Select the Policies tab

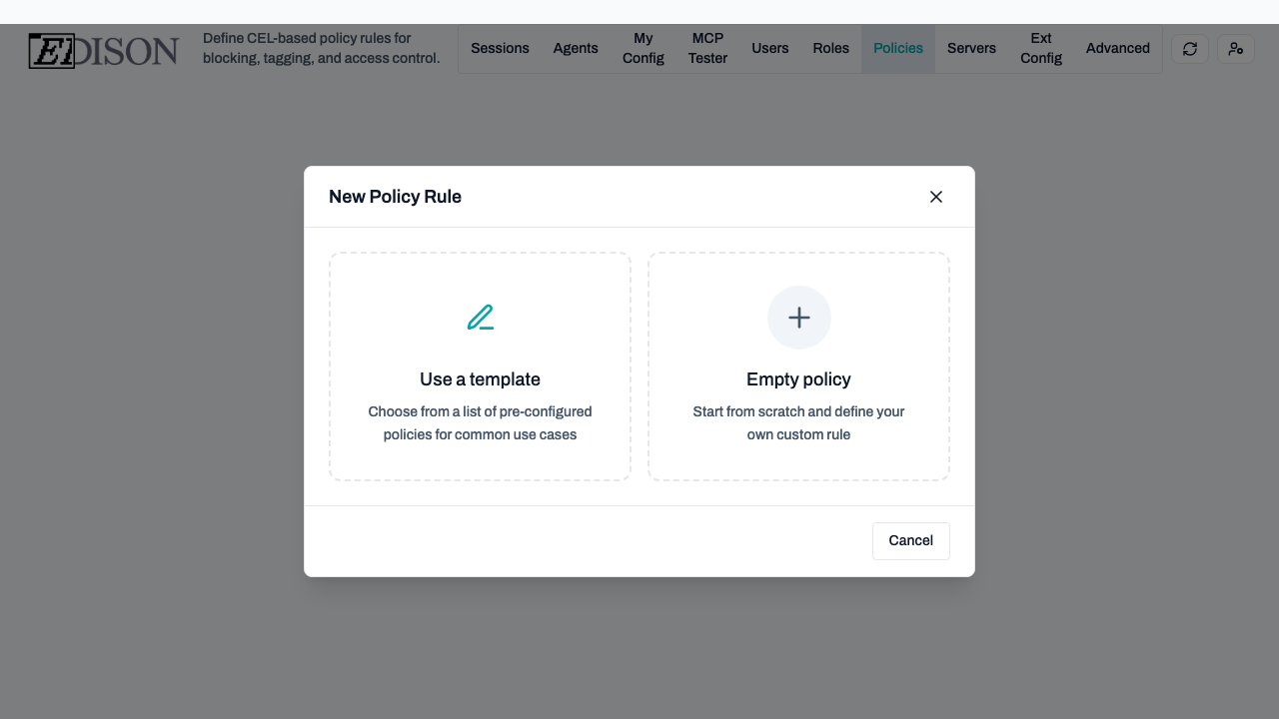point(897,48)
